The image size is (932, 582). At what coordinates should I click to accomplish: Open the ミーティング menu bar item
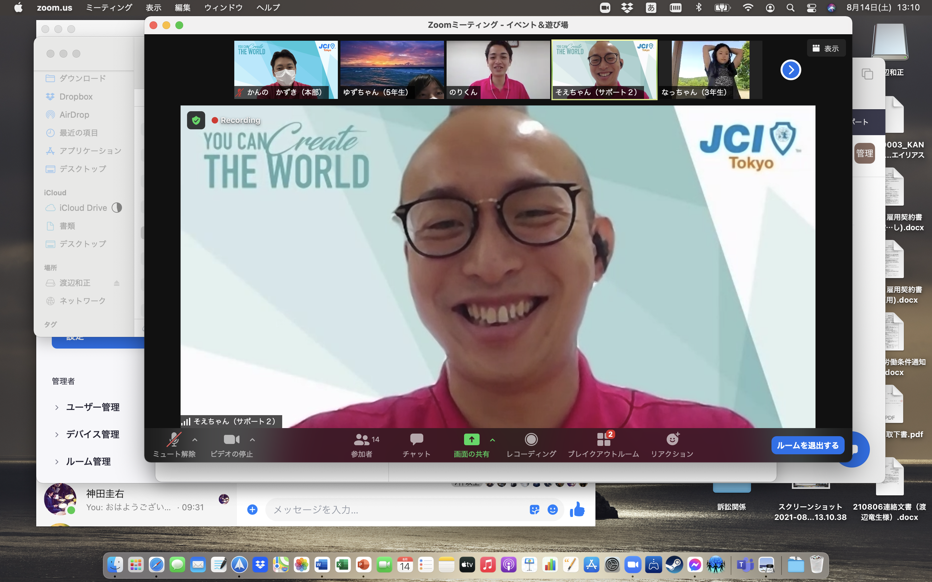click(x=109, y=8)
